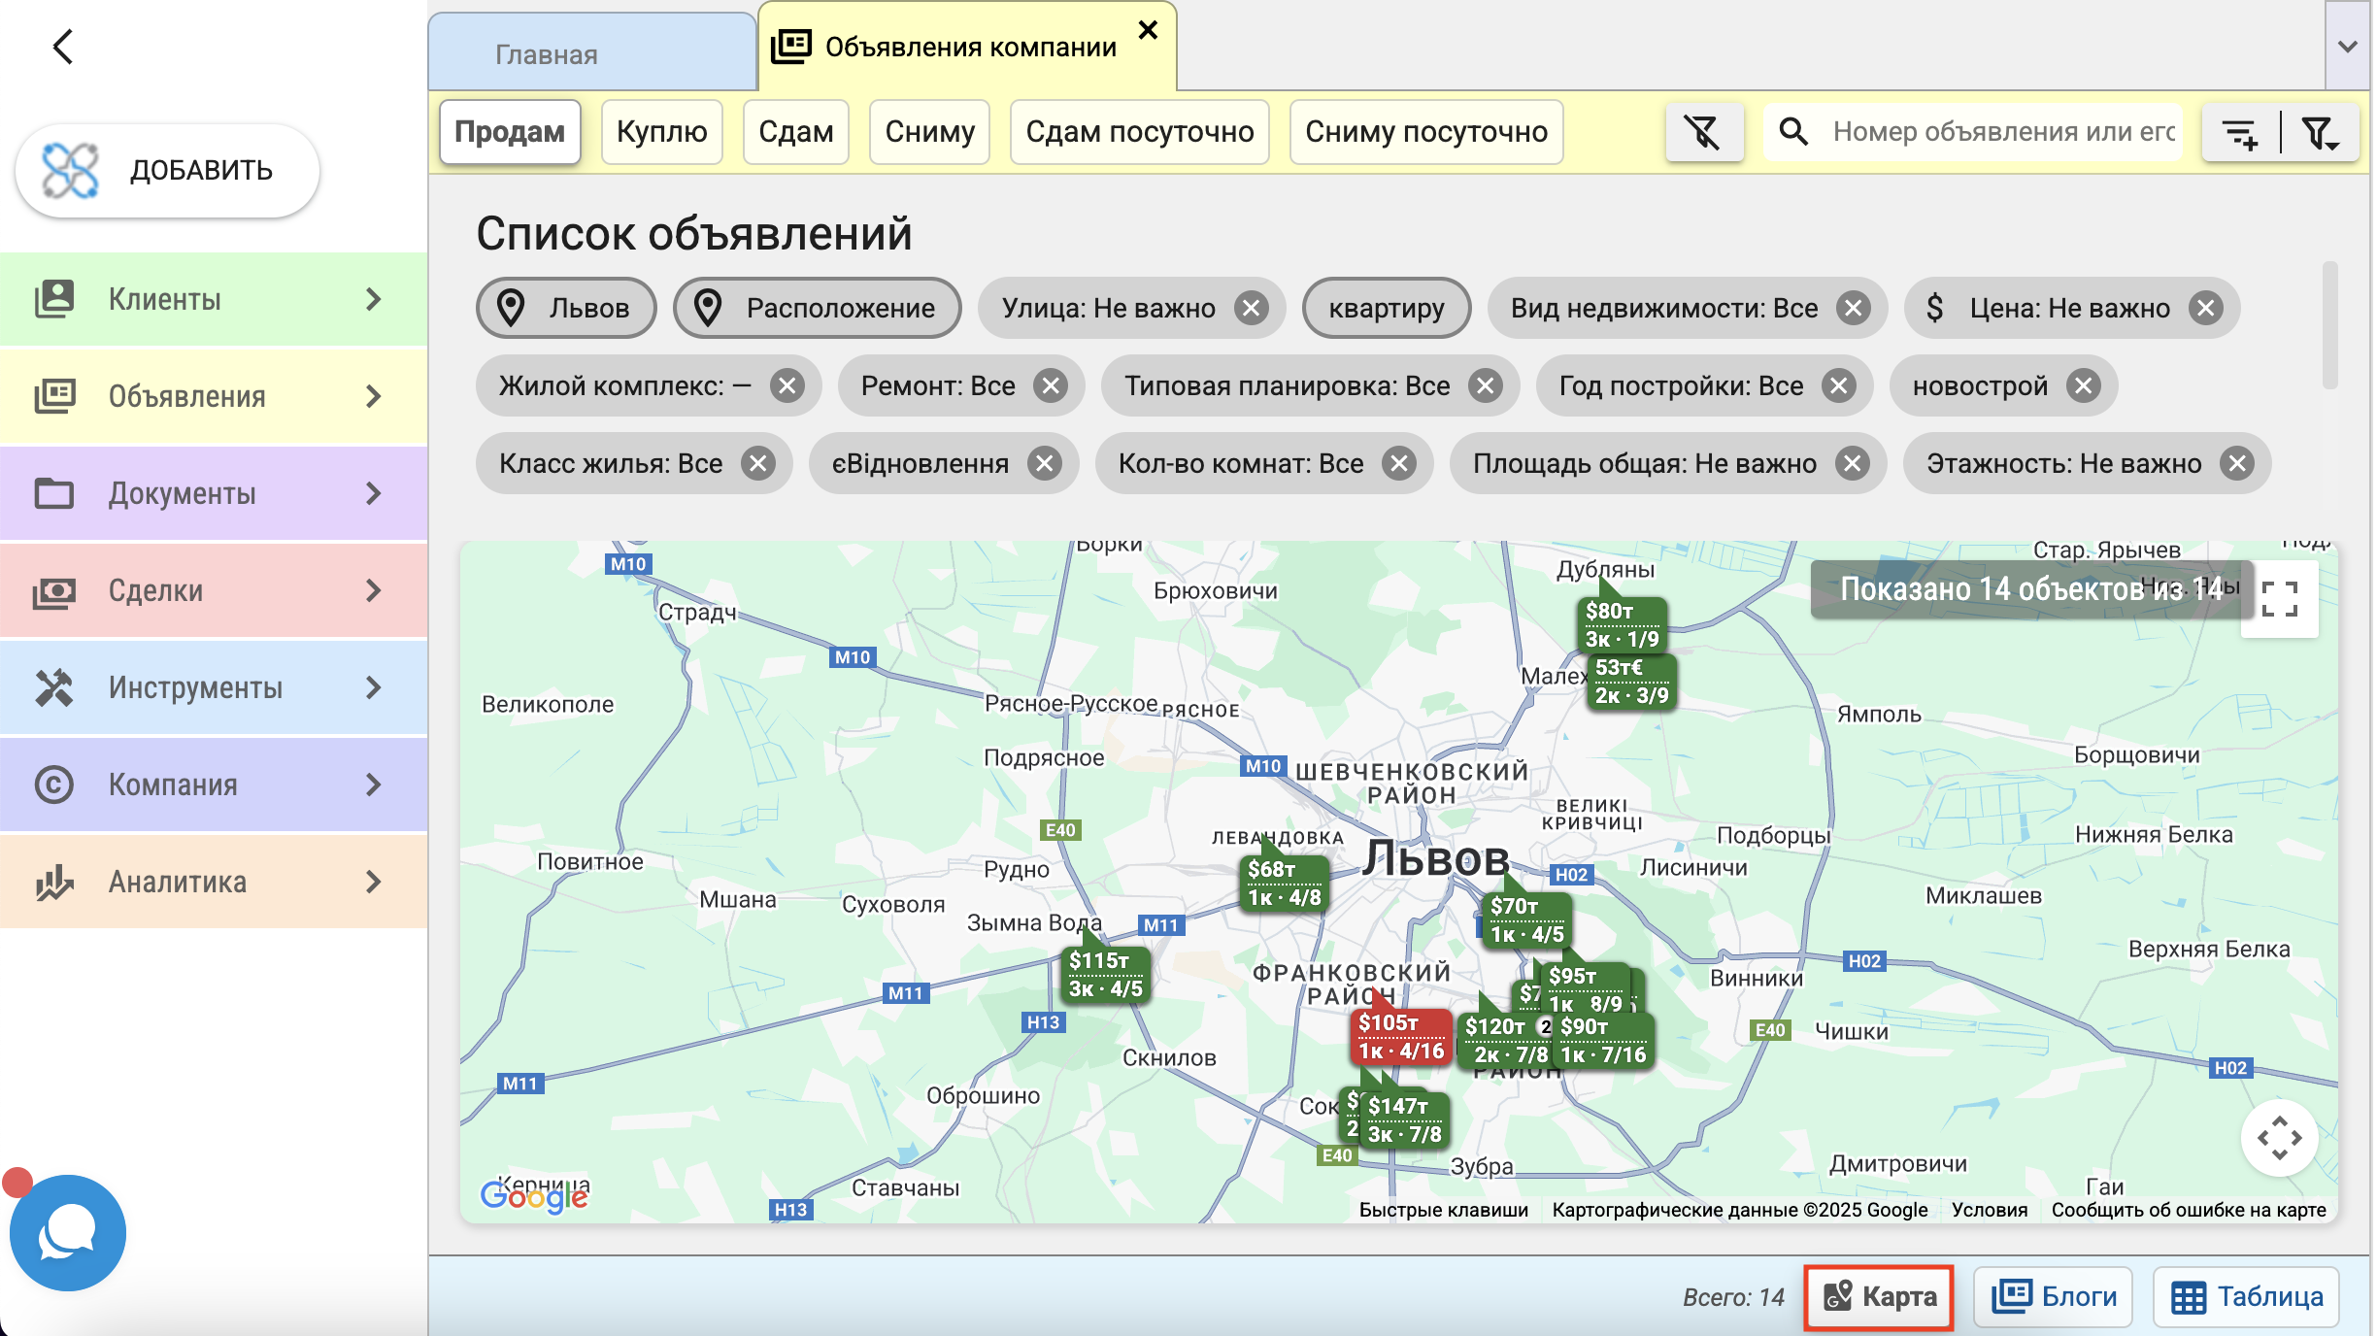The image size is (2377, 1336).
Task: Expand the Сделки sidebar menu
Action: tap(214, 590)
